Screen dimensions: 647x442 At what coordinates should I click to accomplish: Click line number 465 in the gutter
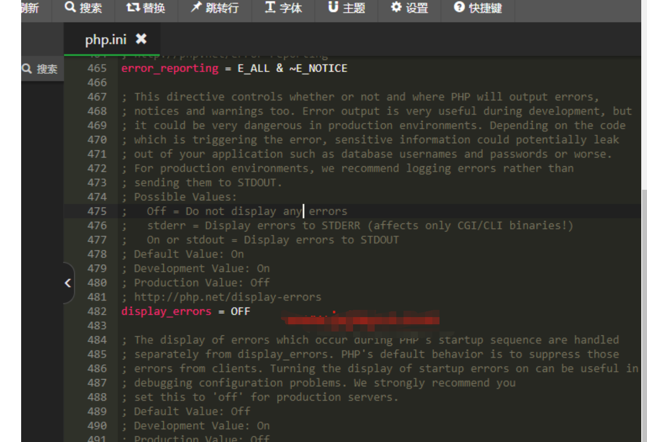(x=97, y=68)
